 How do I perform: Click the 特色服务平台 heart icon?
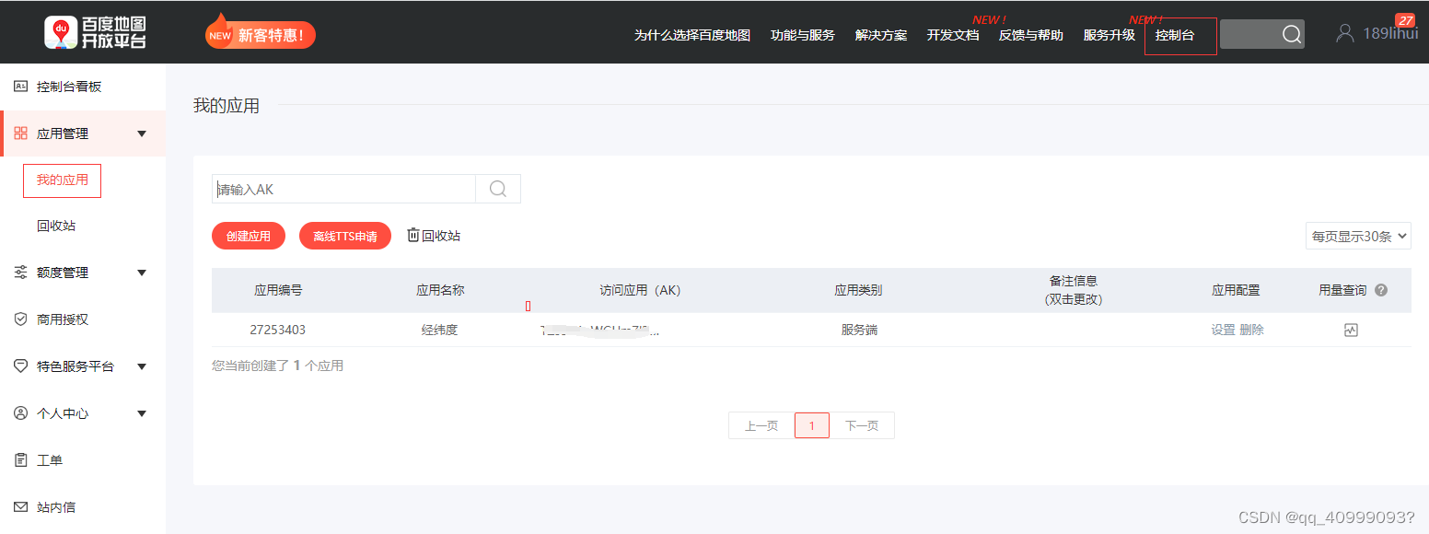pyautogui.click(x=20, y=366)
